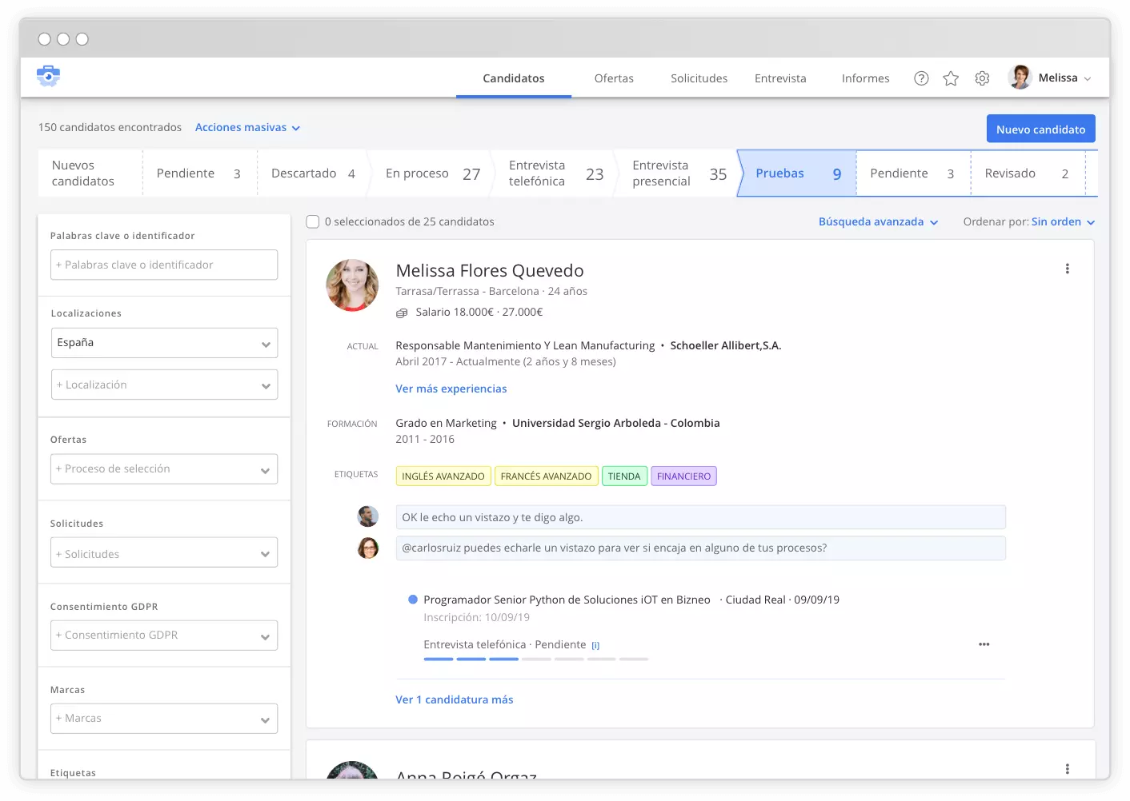The height and width of the screenshot is (801, 1130).
Task: Click Ver 1 candidatura más
Action: pos(455,699)
